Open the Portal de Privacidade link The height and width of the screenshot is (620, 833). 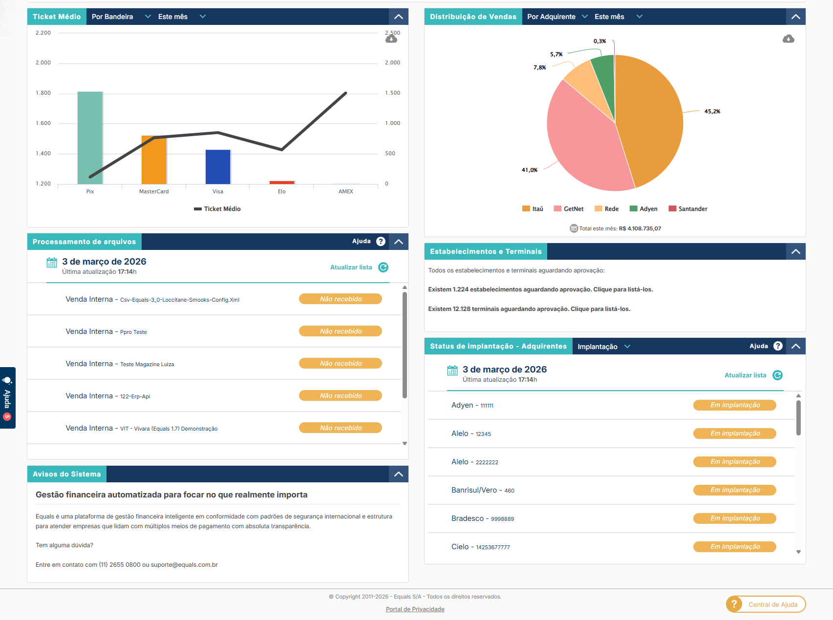[x=415, y=609]
